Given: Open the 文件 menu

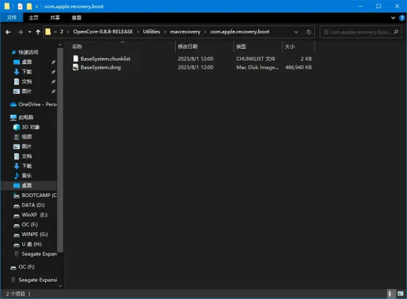Looking at the screenshot, I should 12,17.
